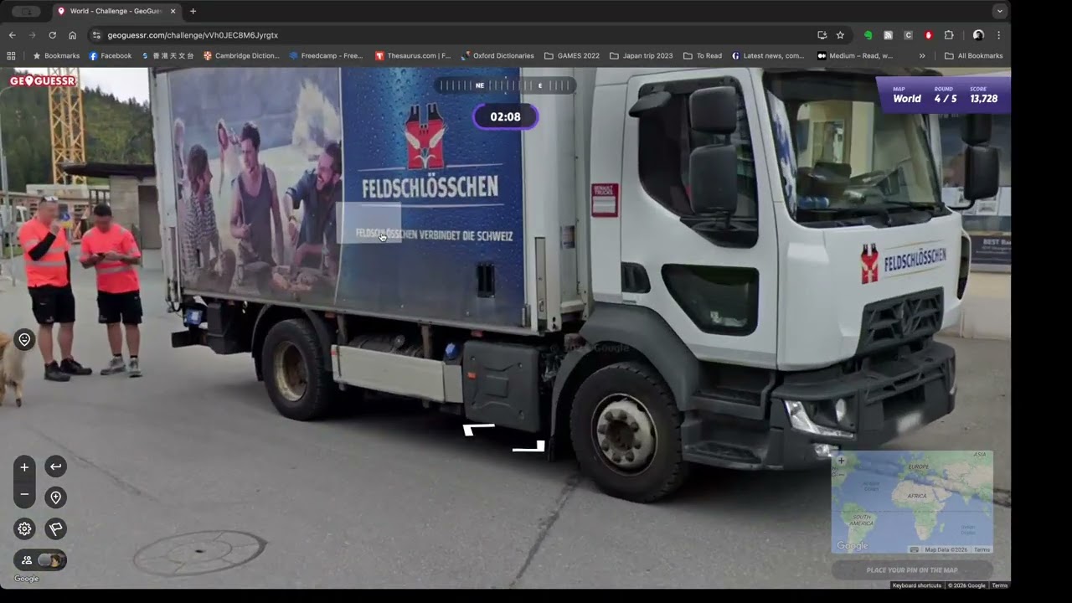
Task: Click the site info icon in address bar
Action: (96, 35)
